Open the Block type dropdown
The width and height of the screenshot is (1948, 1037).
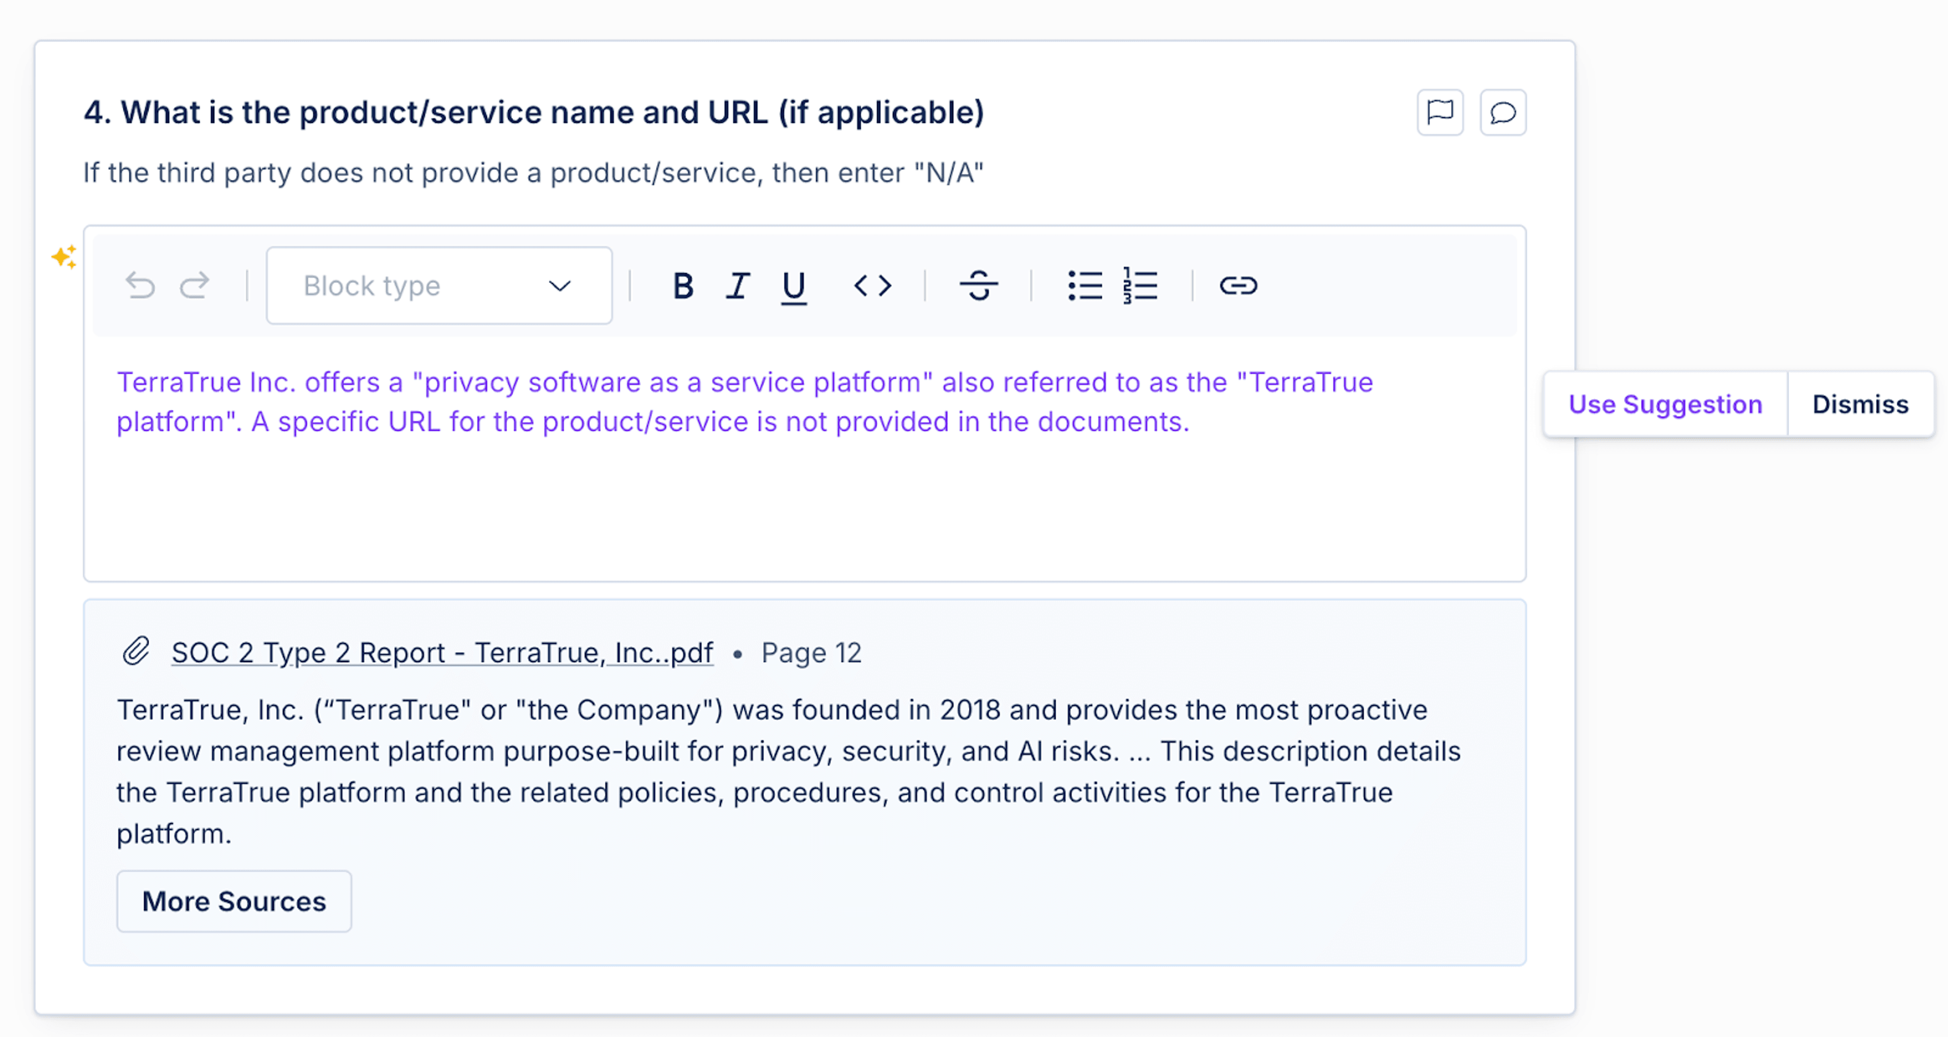click(439, 285)
